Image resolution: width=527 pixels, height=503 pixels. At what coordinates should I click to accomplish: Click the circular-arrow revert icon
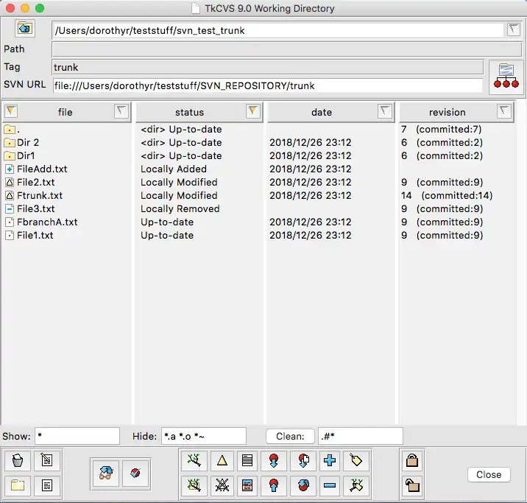pos(303,485)
